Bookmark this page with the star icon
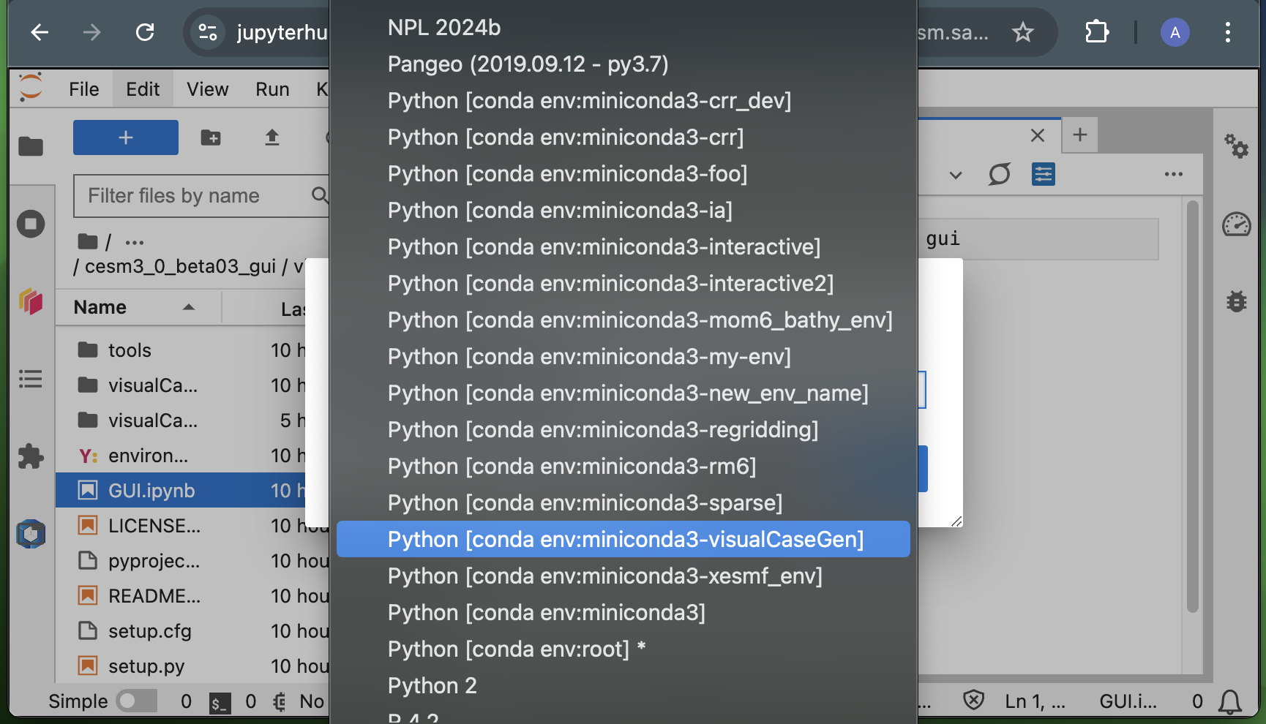The width and height of the screenshot is (1266, 724). pyautogui.click(x=1023, y=32)
